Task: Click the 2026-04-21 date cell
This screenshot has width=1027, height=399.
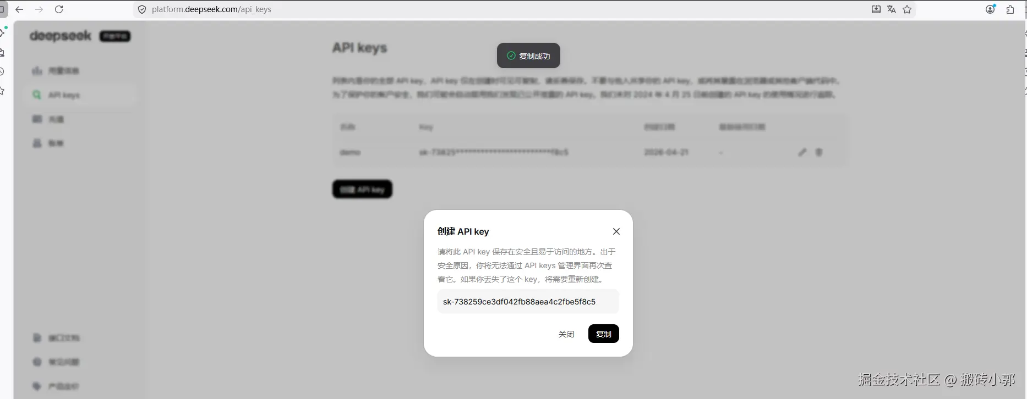Action: [666, 152]
